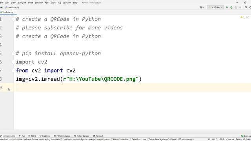Open the TODO tool window
This screenshot has width=251, height=141.
(x=32, y=136)
